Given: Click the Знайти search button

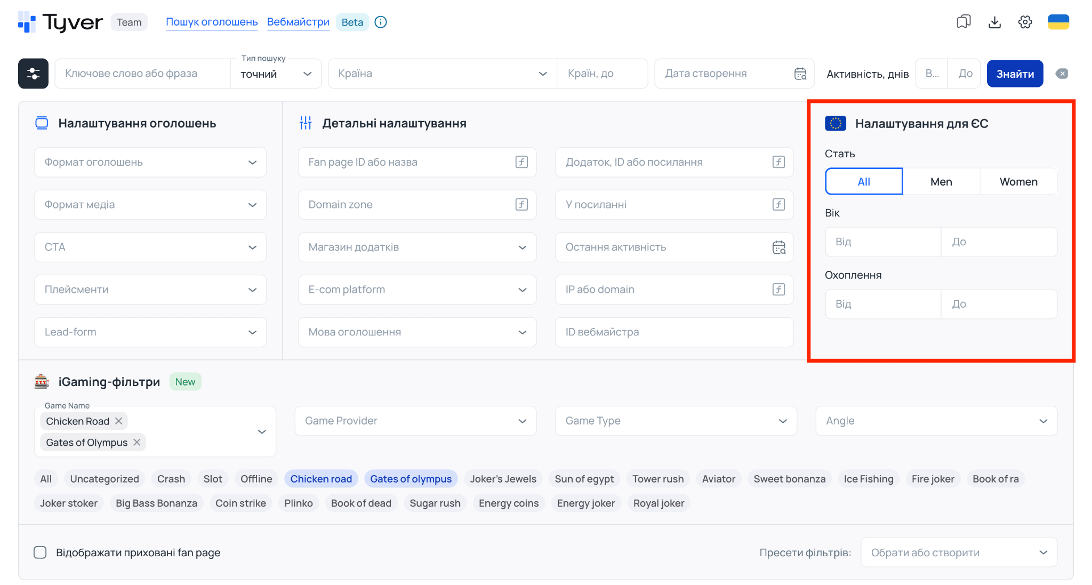Looking at the screenshot, I should (x=1015, y=74).
